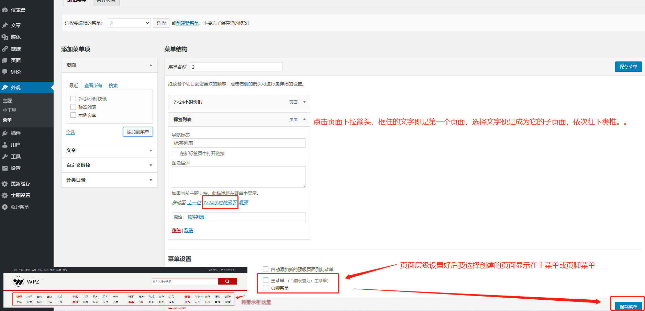
Task: Click the 更新缓存 gear icon
Action: 5,184
